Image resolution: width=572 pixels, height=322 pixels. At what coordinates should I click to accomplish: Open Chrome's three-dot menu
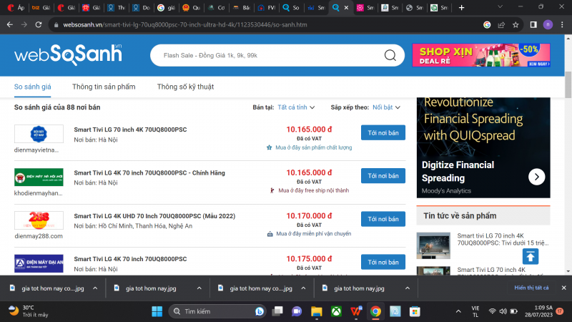click(562, 24)
